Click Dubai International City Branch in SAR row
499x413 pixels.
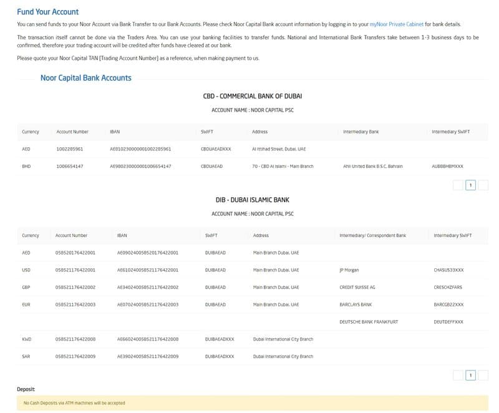(x=283, y=356)
